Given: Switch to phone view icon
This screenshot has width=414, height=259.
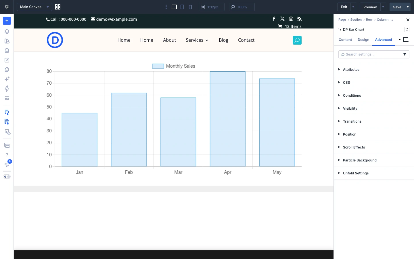Looking at the screenshot, I should [x=190, y=7].
